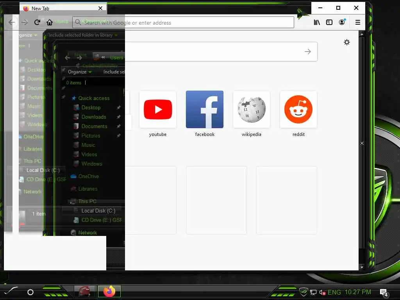Open Downloads in Explorer navigation pane
Screen dimensions: 400x300
coord(94,117)
